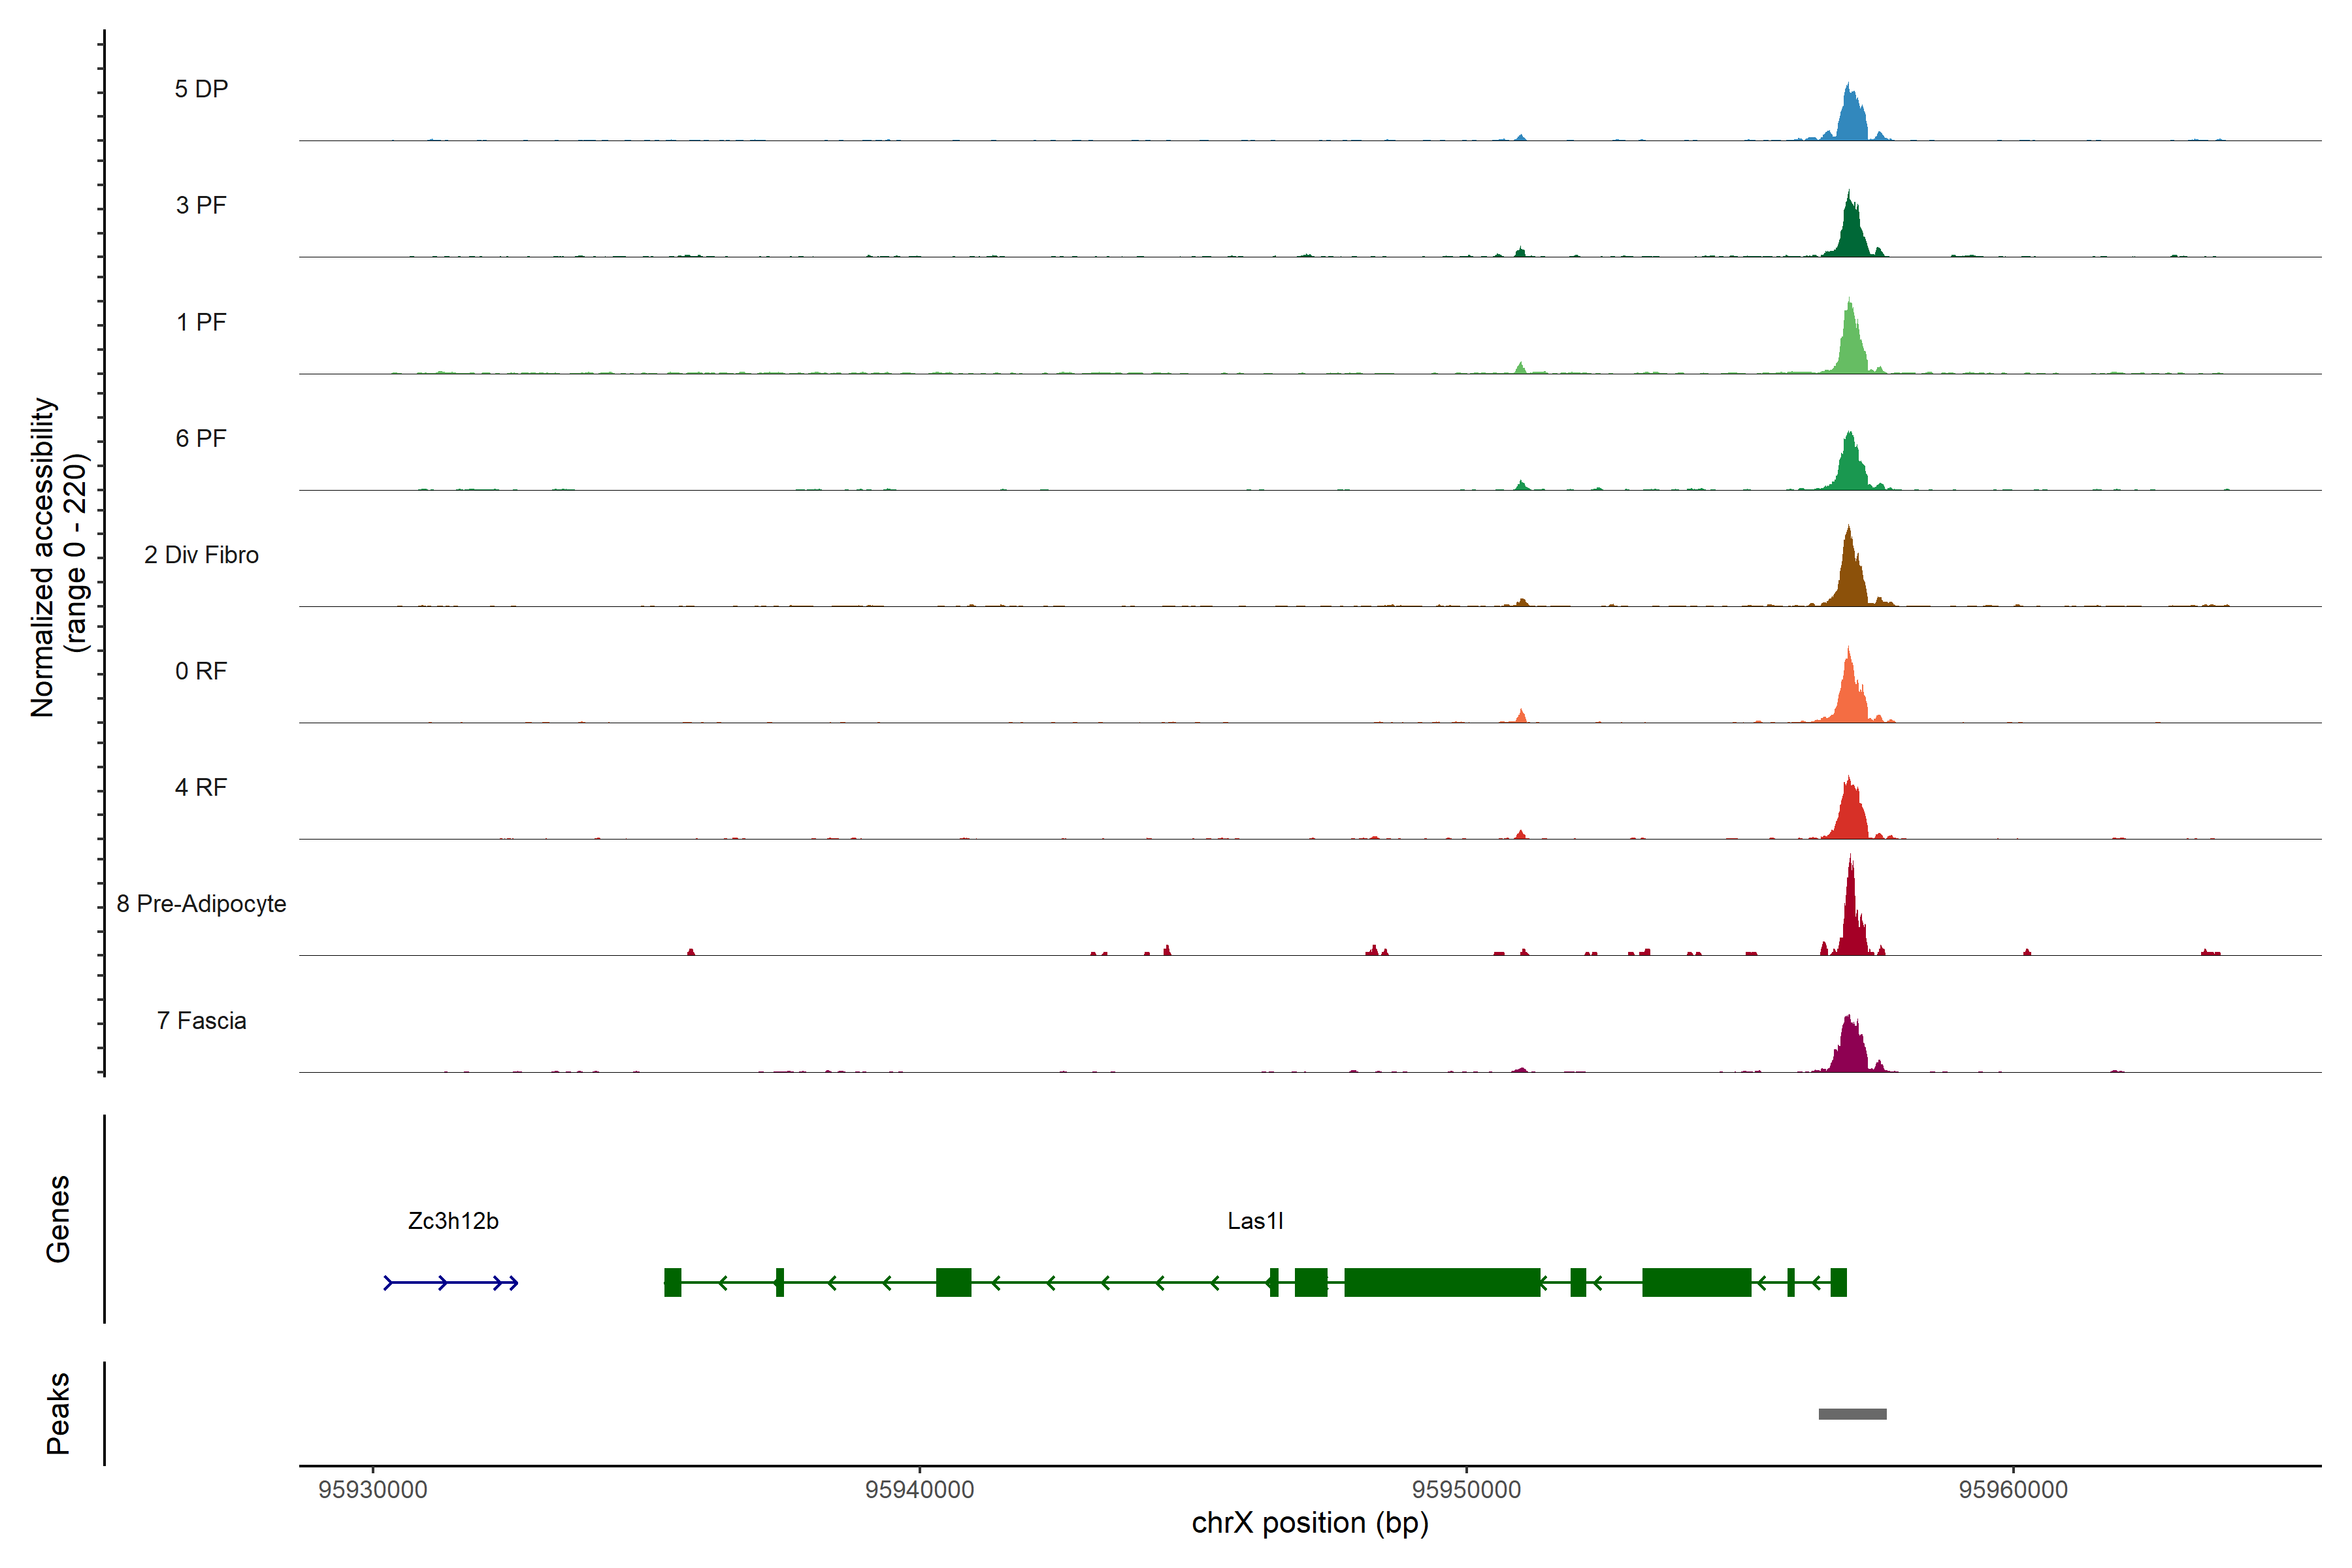Click the Zc3h12b gene name

(x=453, y=1221)
